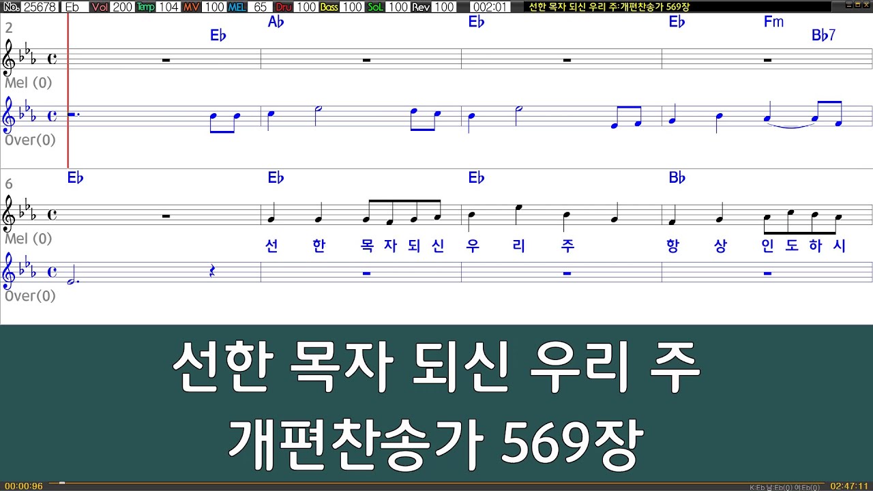Click the green SoL label
This screenshot has width=873, height=491.
375,7
